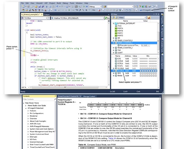Click the Undo arrow icon
The height and width of the screenshot is (149, 184).
[x=57, y=7]
